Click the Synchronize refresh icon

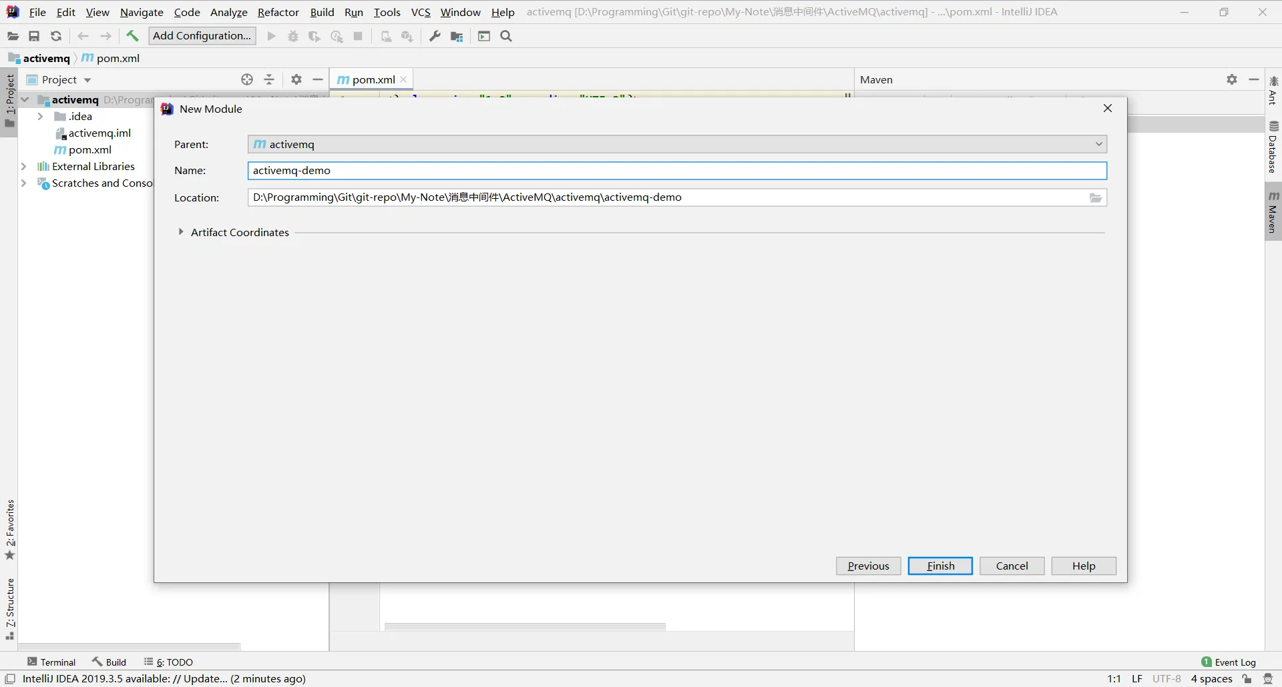pyautogui.click(x=56, y=36)
